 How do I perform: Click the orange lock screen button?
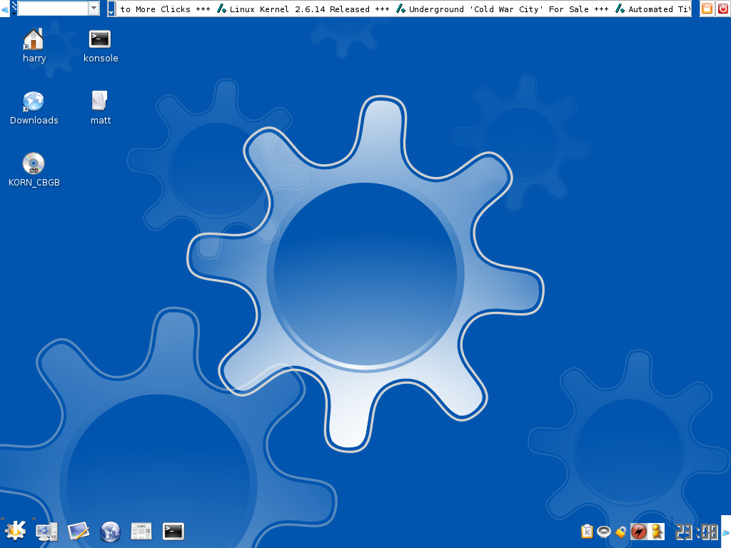[707, 9]
